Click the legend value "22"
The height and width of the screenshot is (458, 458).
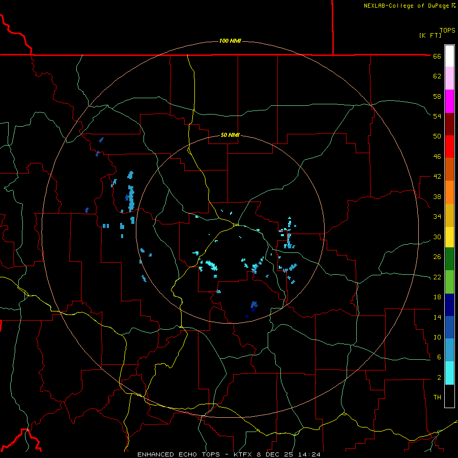[x=437, y=277]
